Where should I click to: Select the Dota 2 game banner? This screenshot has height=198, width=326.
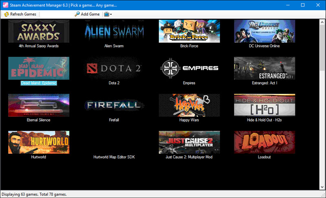[114, 68]
